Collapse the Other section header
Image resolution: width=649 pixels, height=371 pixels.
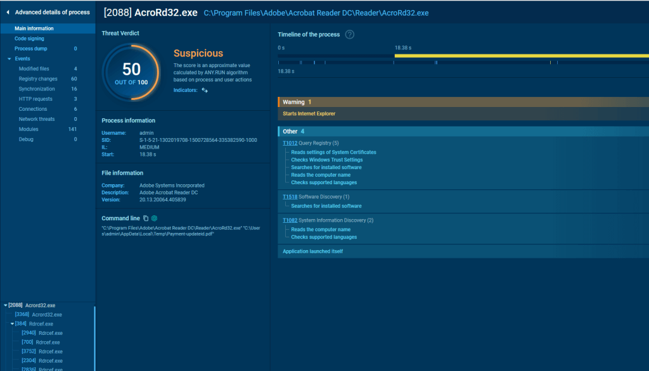(463, 132)
